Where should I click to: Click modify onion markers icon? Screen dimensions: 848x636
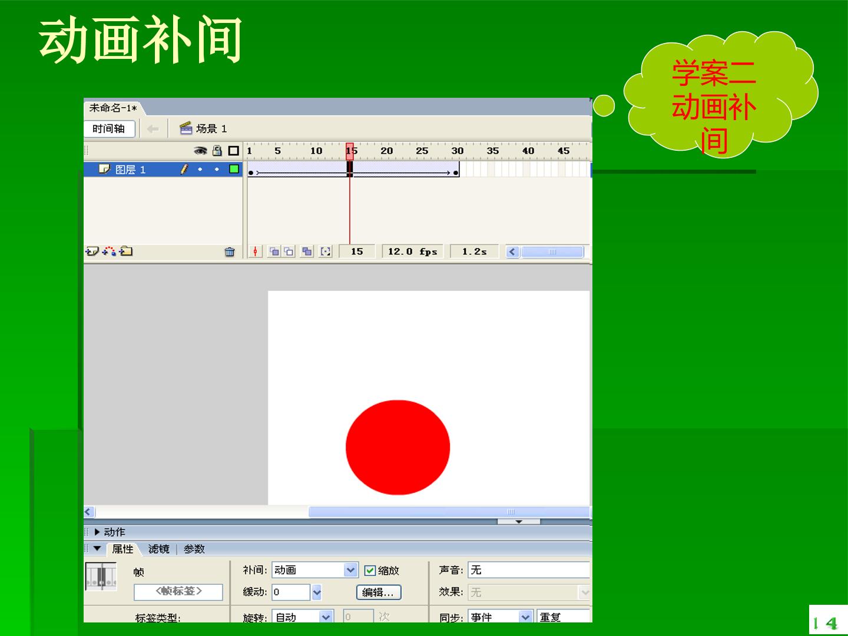point(326,251)
